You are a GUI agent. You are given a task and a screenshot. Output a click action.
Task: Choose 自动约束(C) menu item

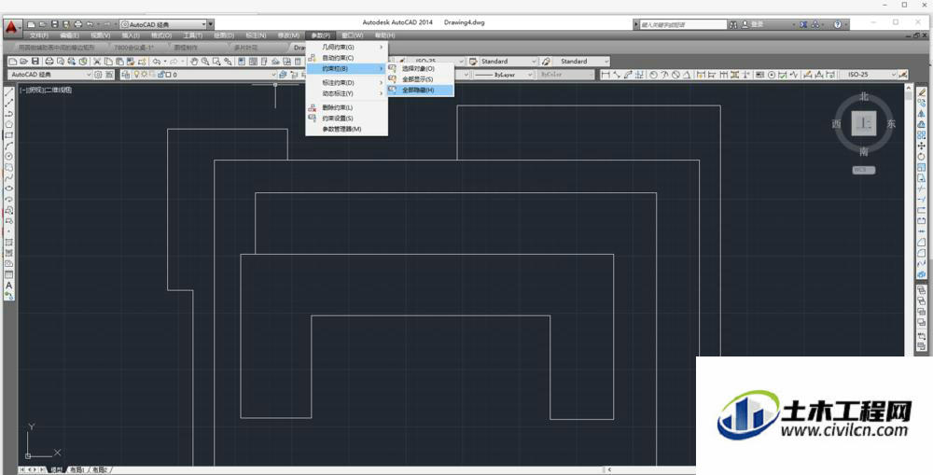point(347,58)
